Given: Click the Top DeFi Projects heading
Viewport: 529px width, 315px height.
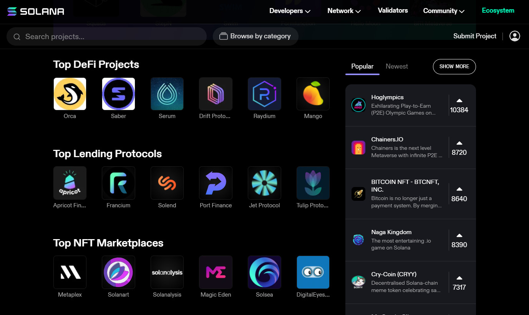Looking at the screenshot, I should click(x=96, y=64).
